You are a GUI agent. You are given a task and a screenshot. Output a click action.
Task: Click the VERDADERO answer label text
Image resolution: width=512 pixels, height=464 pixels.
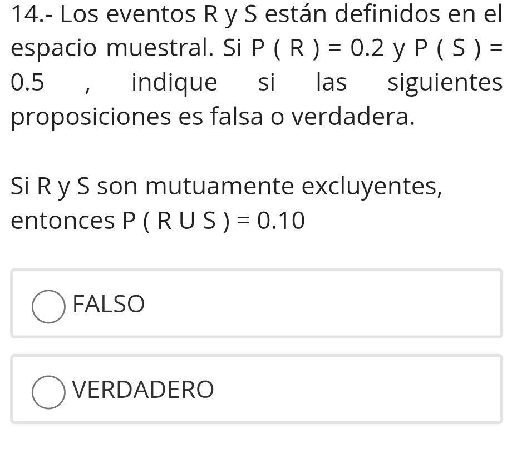pos(143,390)
